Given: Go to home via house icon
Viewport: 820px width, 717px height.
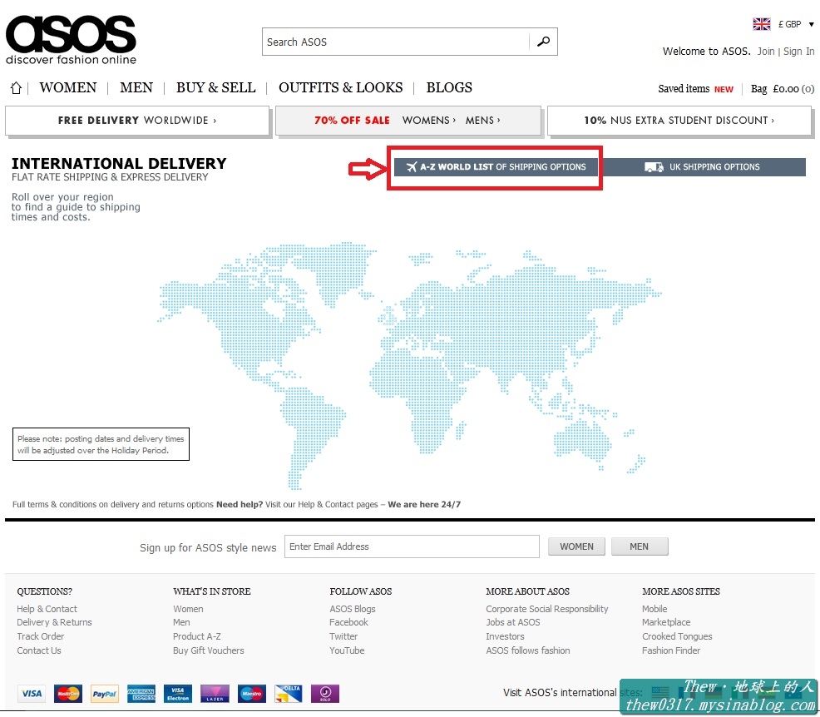Looking at the screenshot, I should pyautogui.click(x=16, y=88).
